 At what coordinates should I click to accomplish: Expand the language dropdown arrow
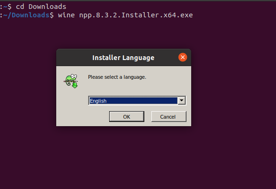pyautogui.click(x=182, y=100)
